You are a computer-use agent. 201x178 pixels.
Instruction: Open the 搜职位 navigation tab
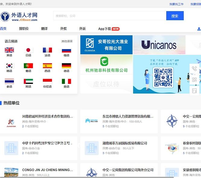click(24, 29)
